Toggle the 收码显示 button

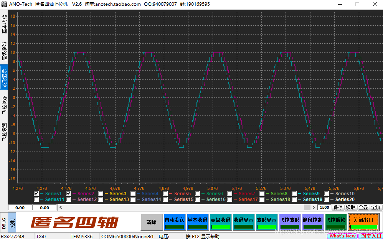[x=244, y=222]
